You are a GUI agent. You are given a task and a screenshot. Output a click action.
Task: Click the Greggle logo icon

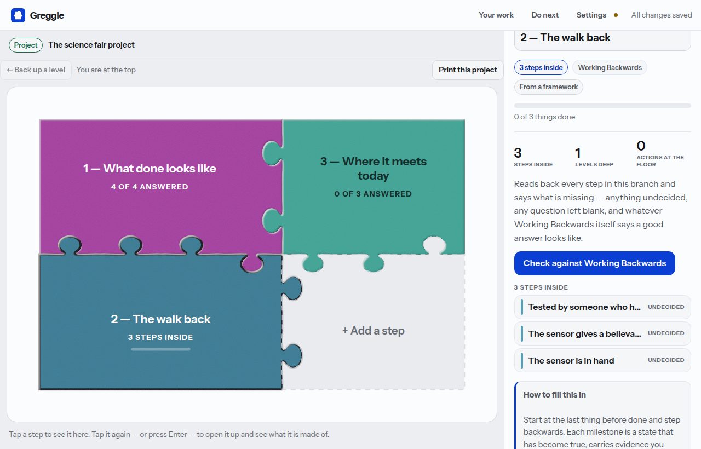[18, 15]
